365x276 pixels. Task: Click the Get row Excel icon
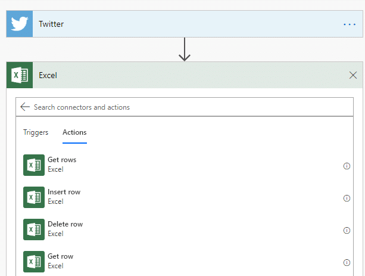click(34, 262)
